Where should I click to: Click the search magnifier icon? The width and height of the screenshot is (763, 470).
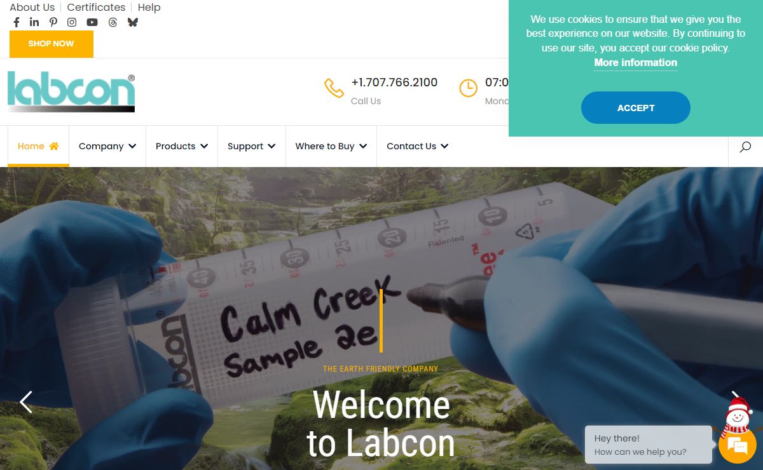[745, 147]
